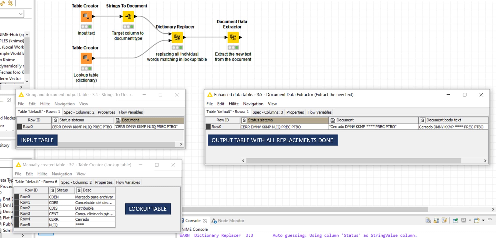This screenshot has height=238, width=496.
Task: Open the display selected console dropdown arrow
Action: [470, 220]
